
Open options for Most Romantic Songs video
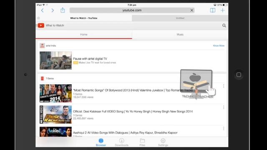224,86
